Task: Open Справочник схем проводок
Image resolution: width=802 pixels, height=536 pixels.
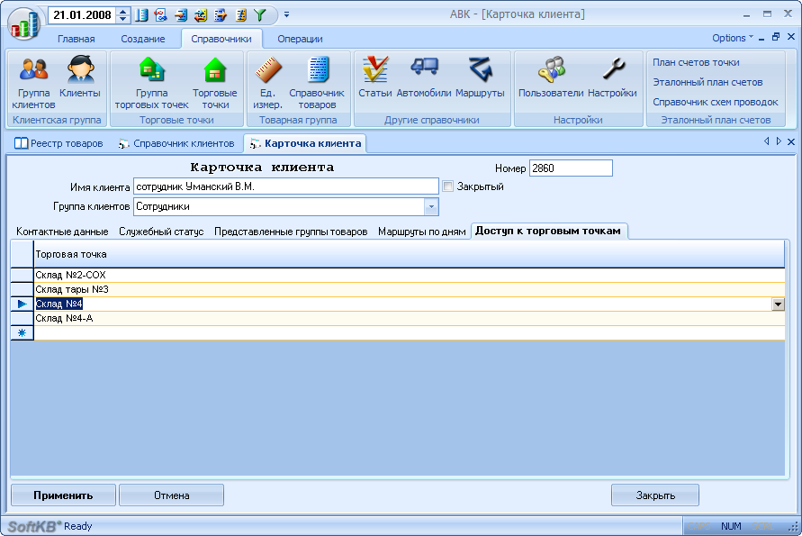Action: 716,102
